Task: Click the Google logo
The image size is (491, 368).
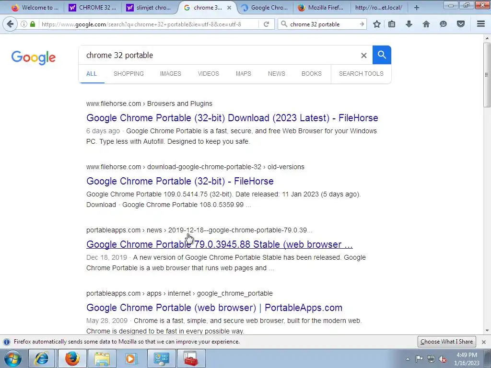Action: (x=34, y=57)
